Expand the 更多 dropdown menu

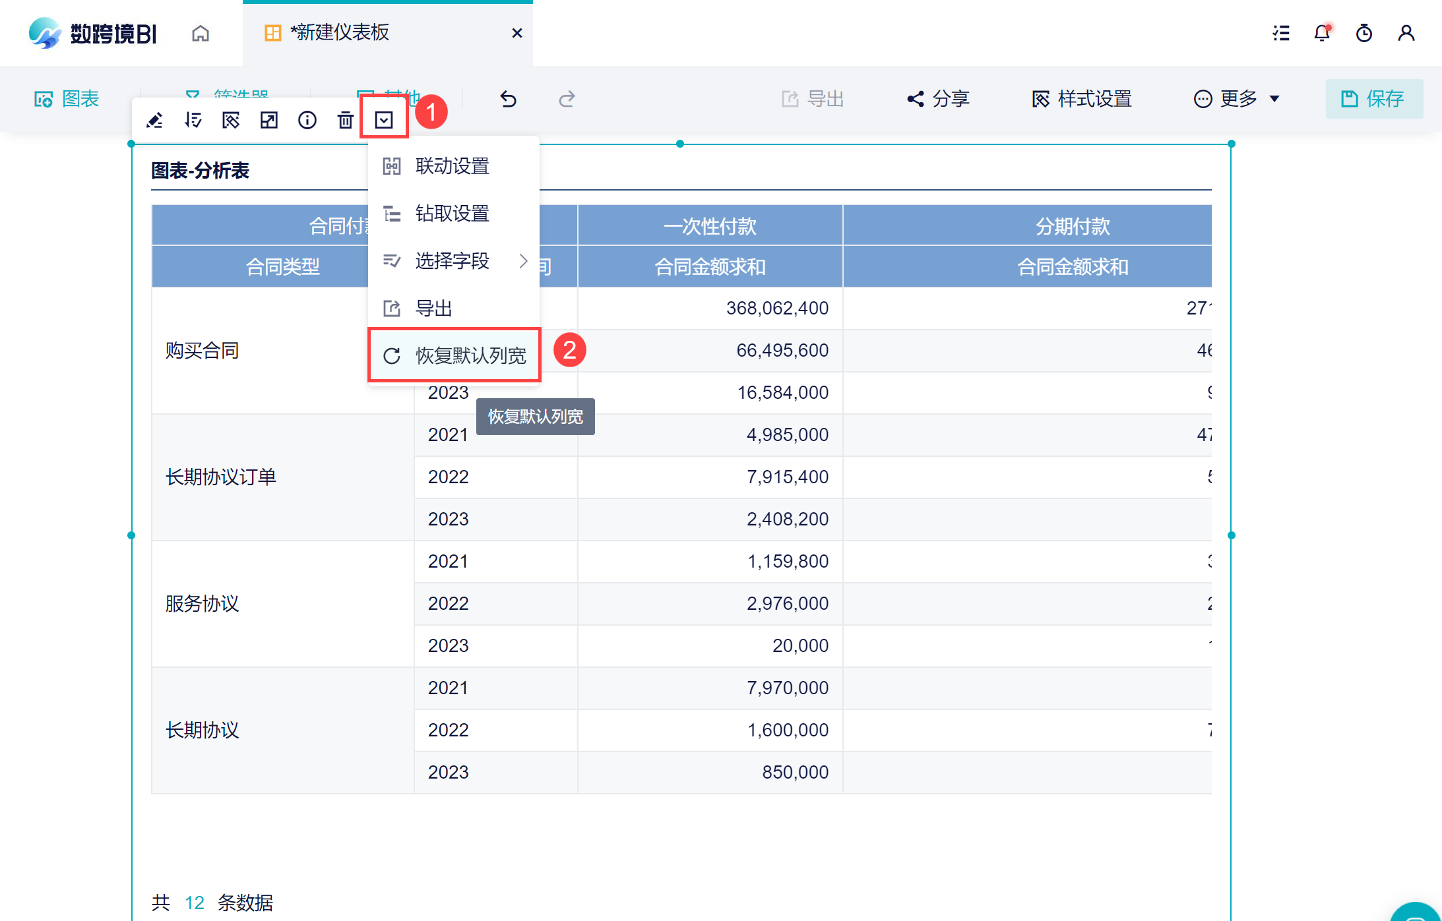click(1237, 99)
